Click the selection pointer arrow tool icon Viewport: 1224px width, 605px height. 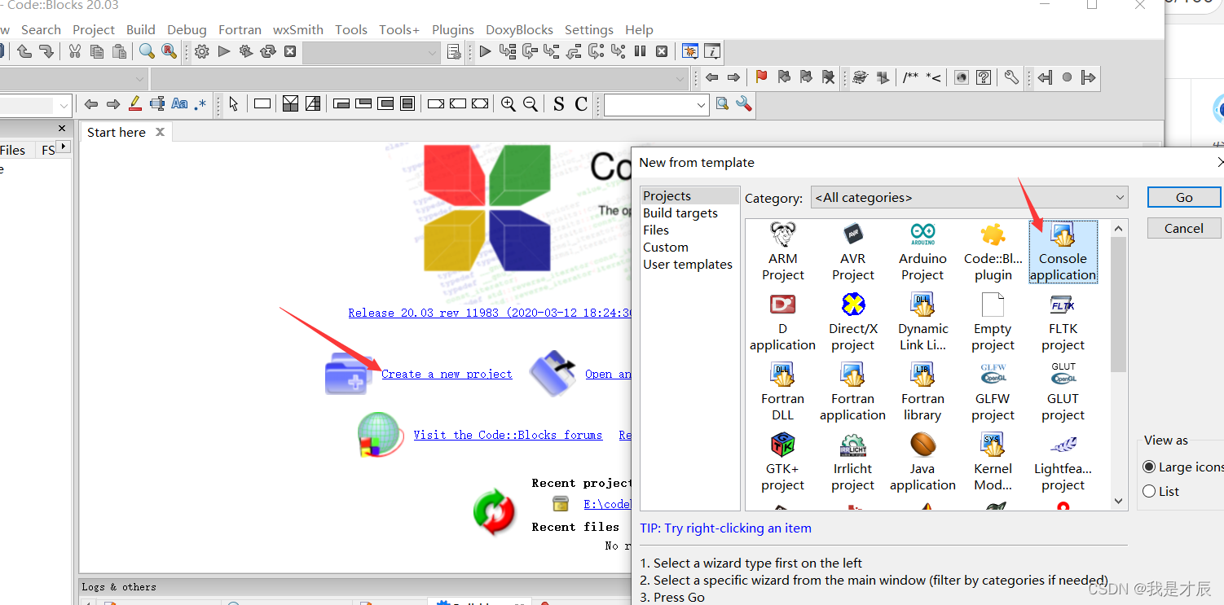click(234, 103)
